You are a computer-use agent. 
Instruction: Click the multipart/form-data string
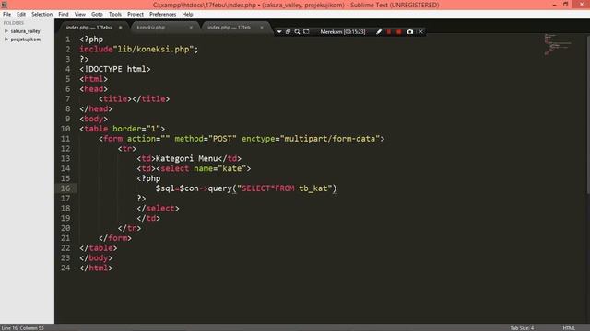(330, 139)
